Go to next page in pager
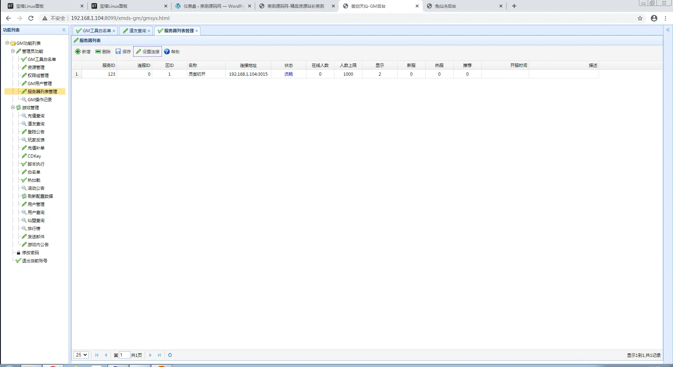The image size is (673, 367). tap(150, 355)
